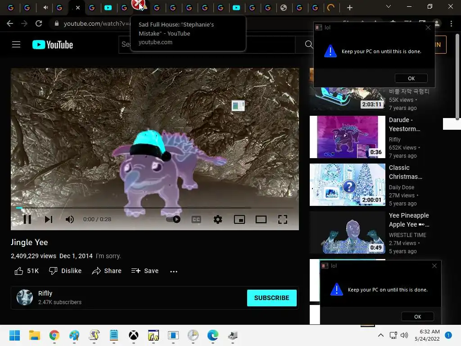Open Riflly channel avatar
This screenshot has height=346, width=461.
coord(25,297)
